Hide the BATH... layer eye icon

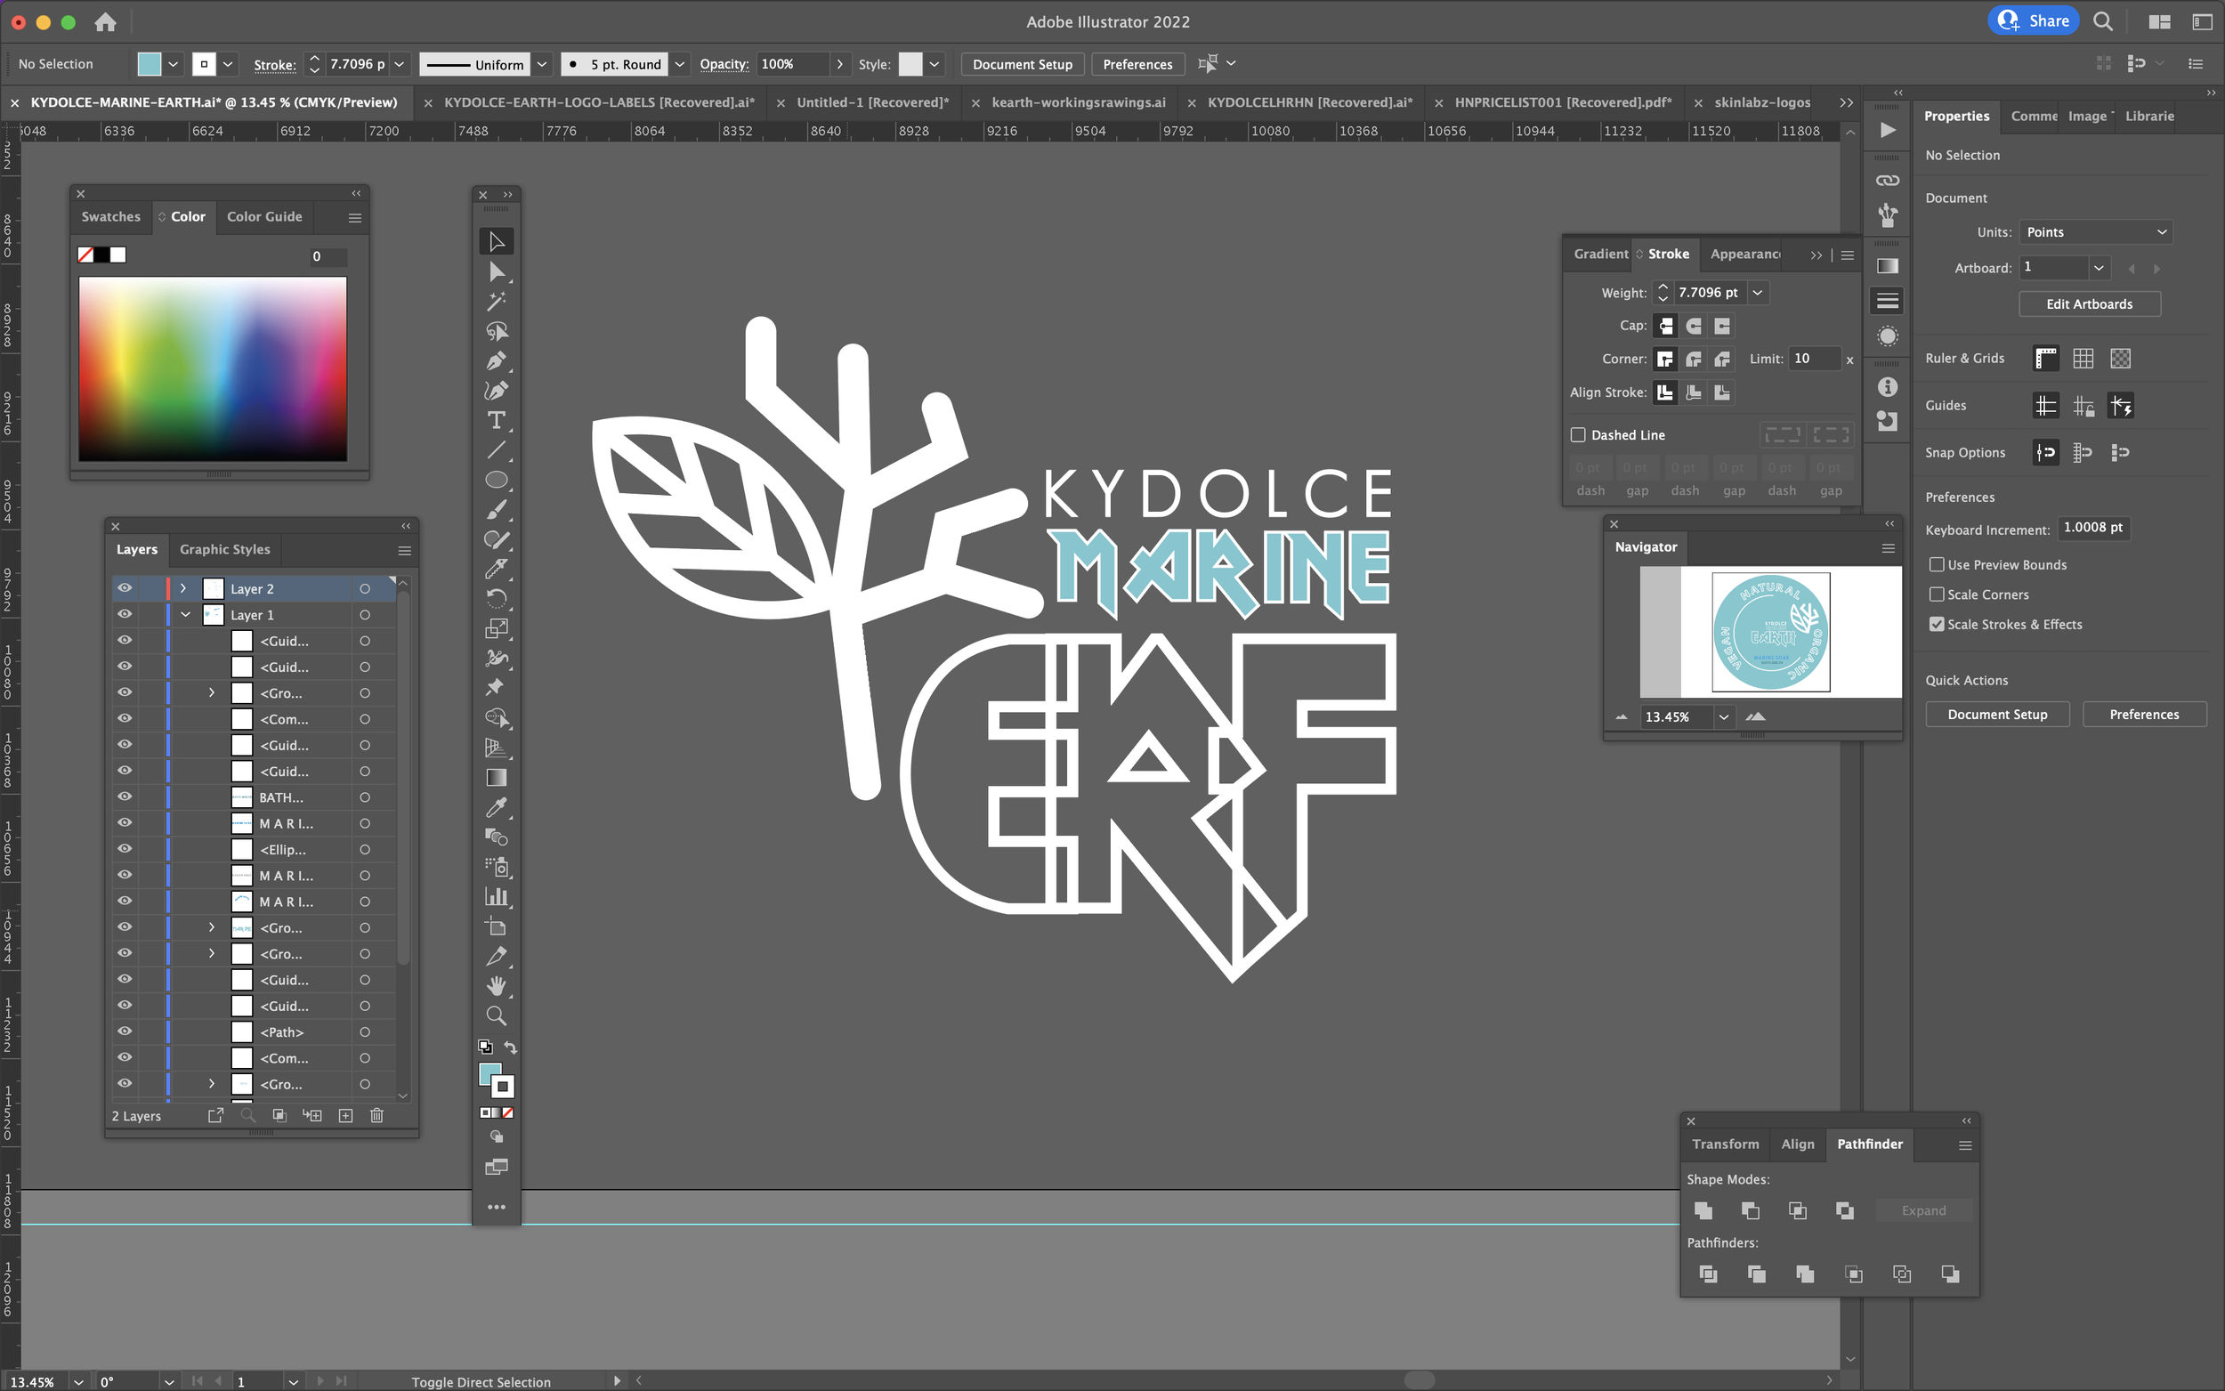(125, 797)
